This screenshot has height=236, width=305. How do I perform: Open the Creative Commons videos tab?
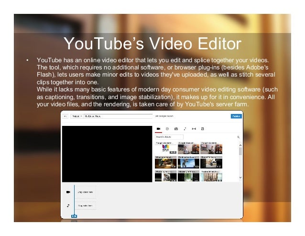click(167, 129)
